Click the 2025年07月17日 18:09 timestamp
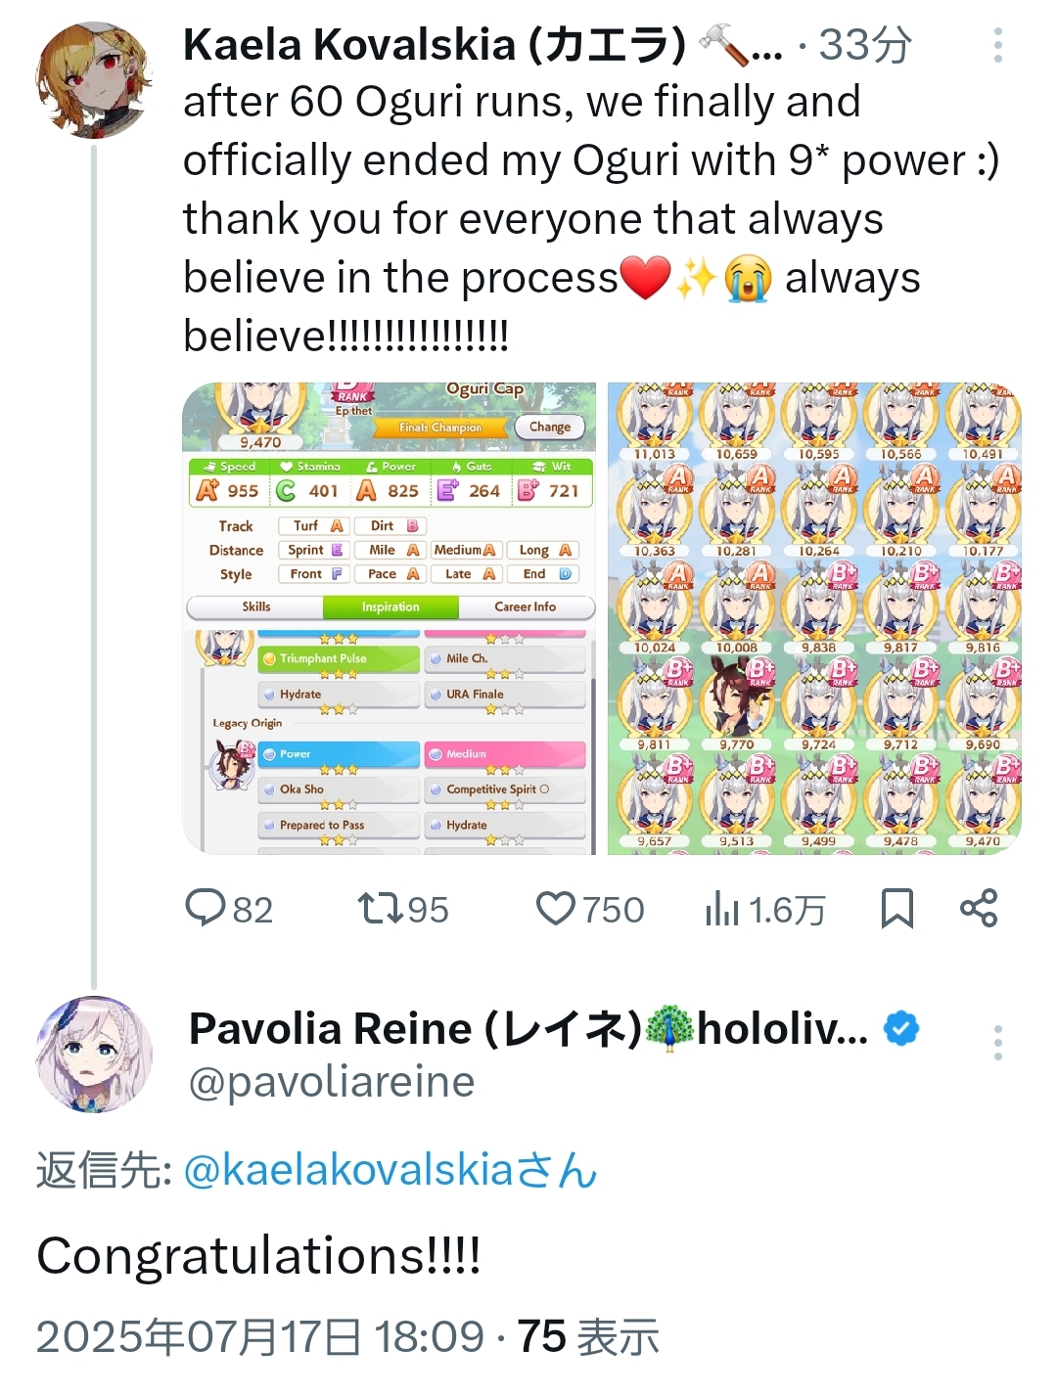 coord(260,1336)
